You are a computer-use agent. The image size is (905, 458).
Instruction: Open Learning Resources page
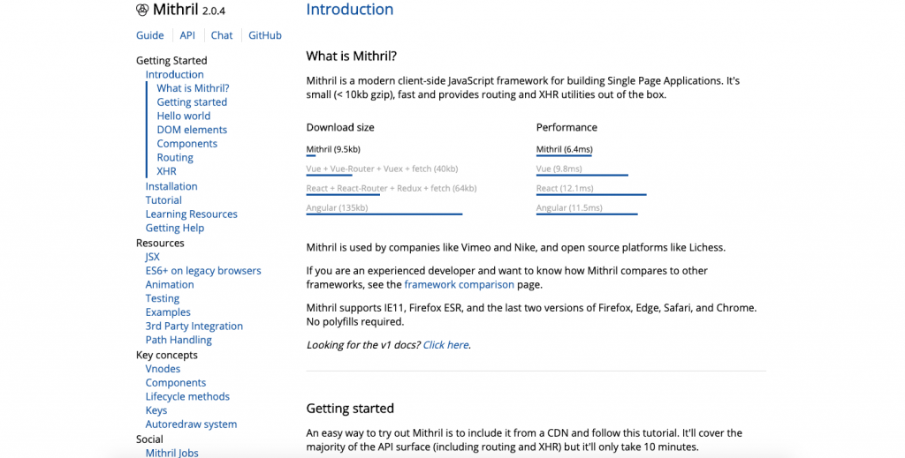tap(191, 214)
